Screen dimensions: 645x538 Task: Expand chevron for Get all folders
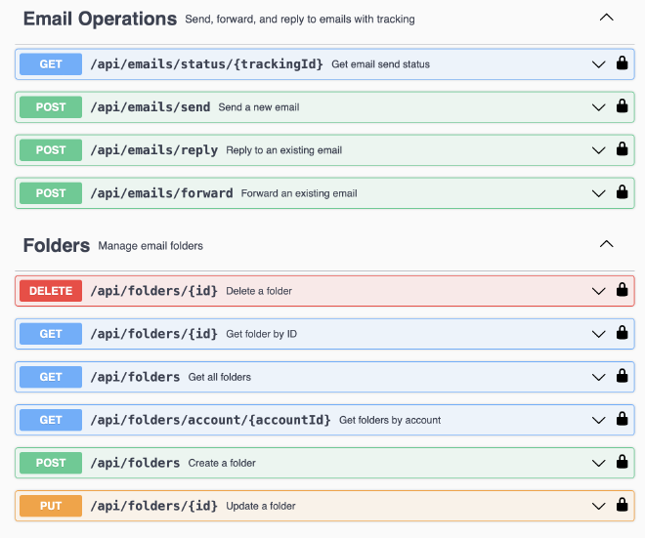point(598,377)
